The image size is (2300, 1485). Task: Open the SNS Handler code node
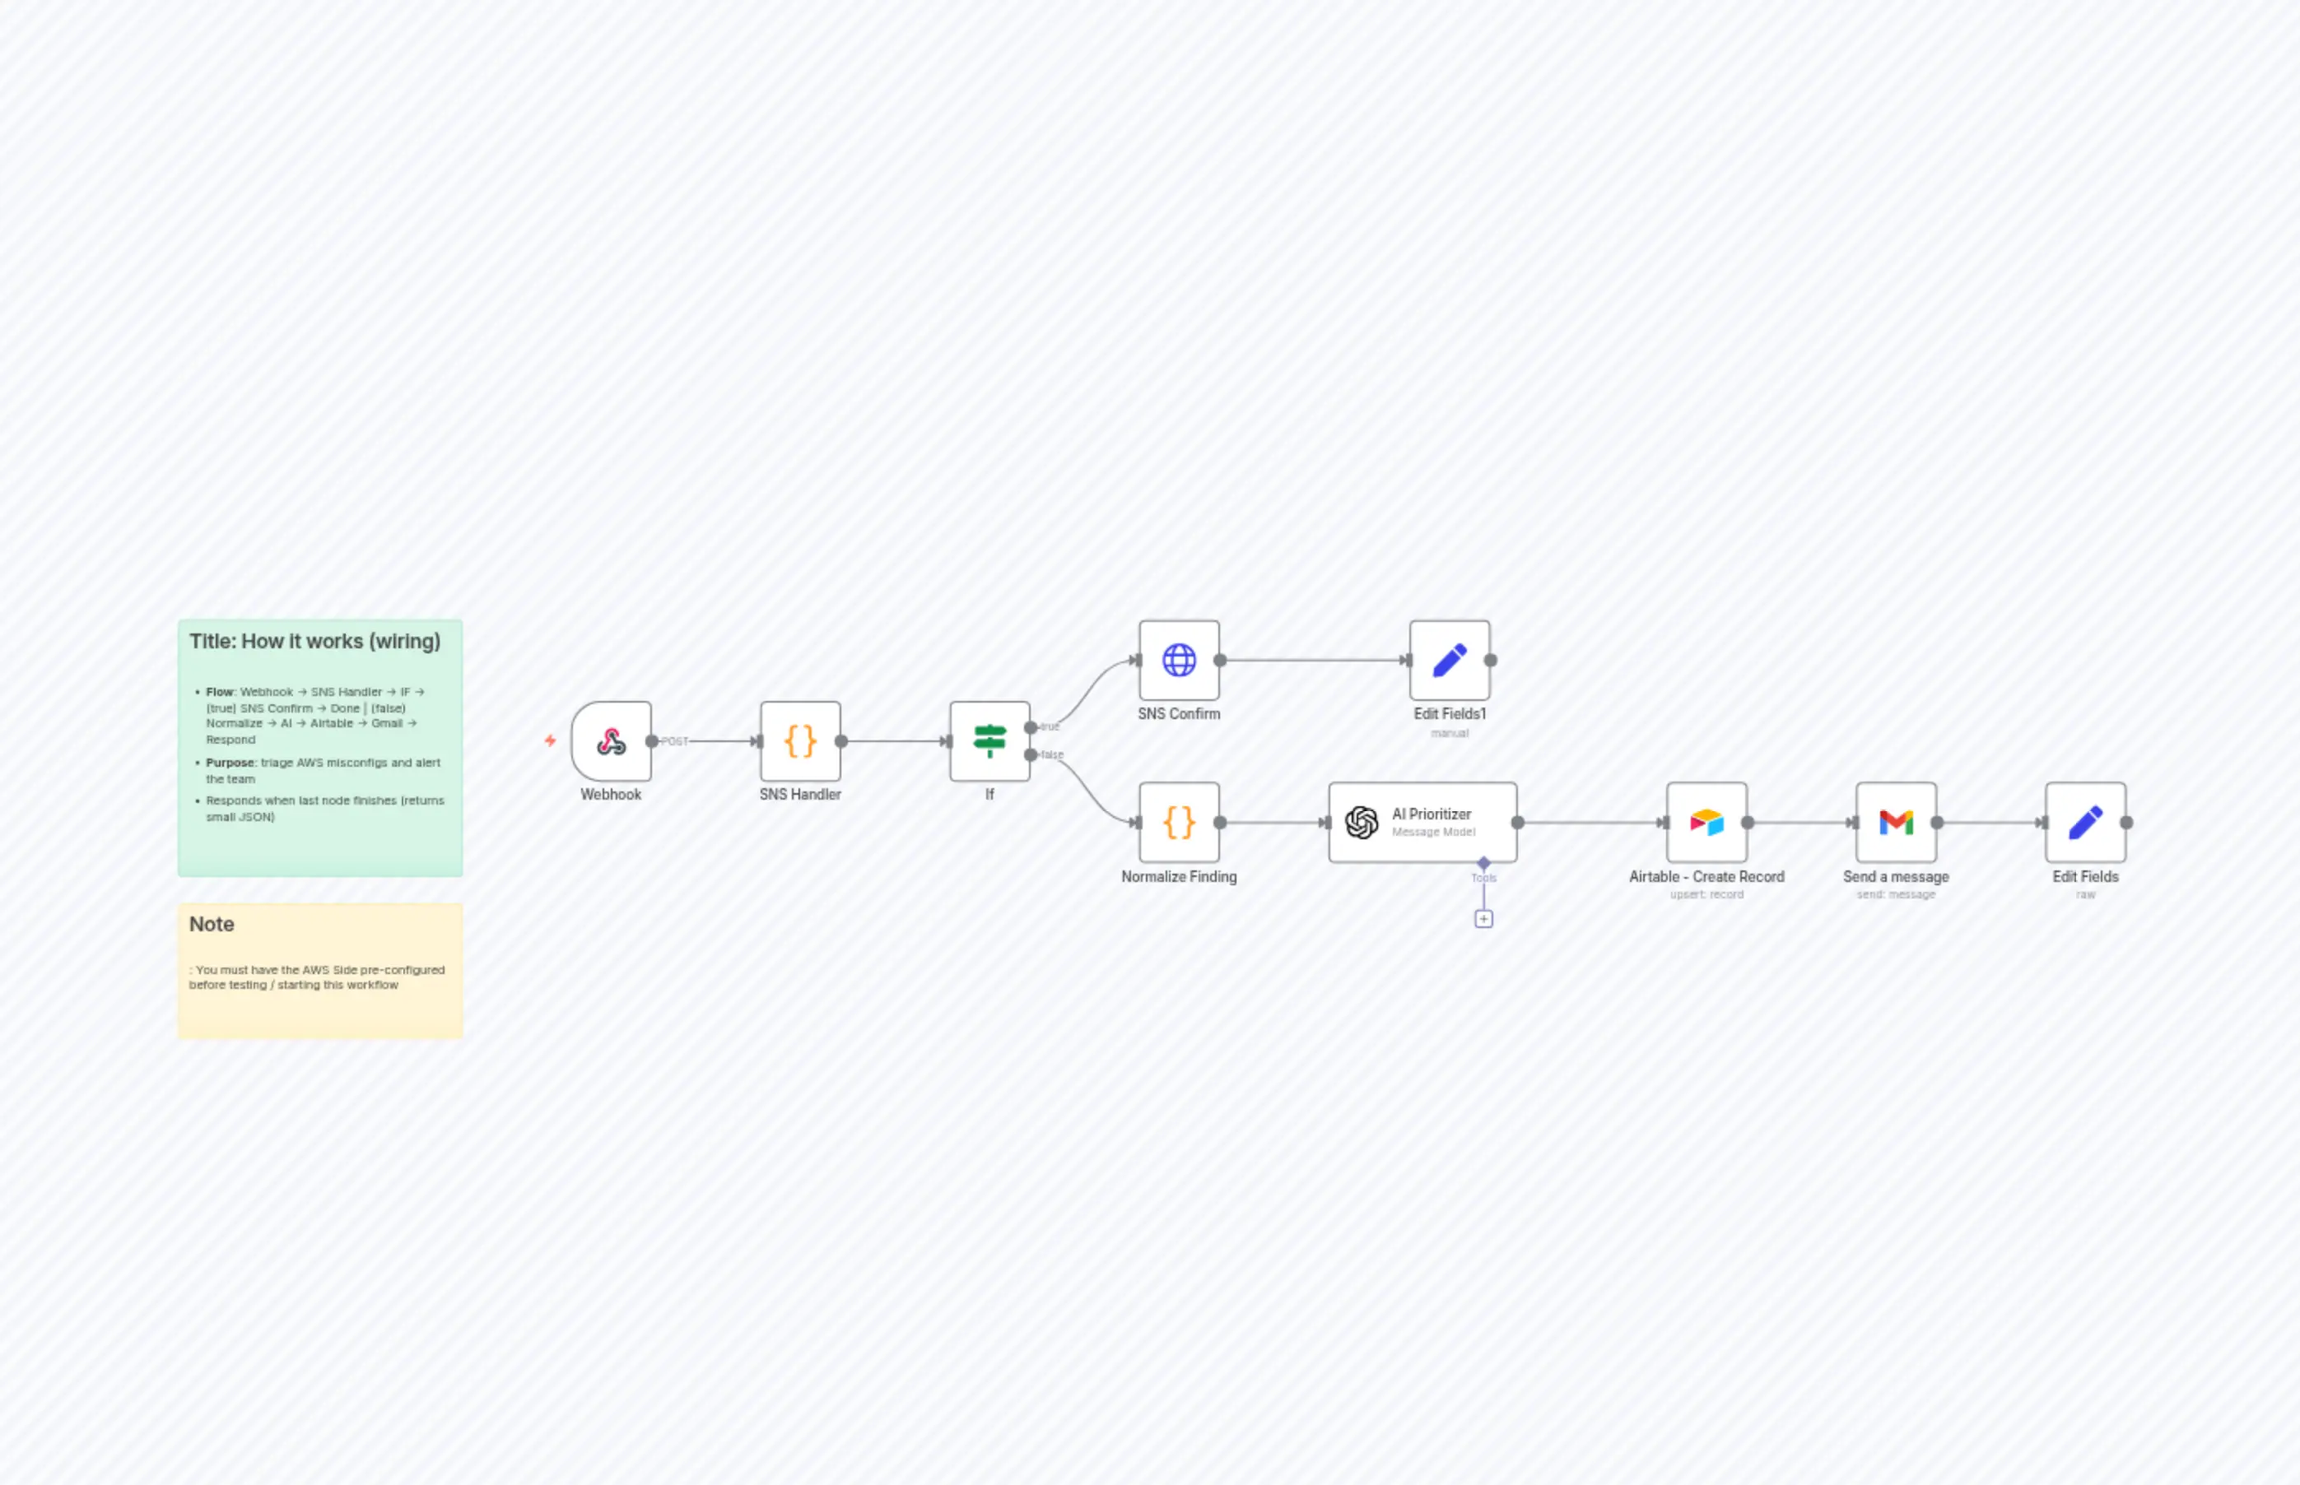[x=800, y=740]
